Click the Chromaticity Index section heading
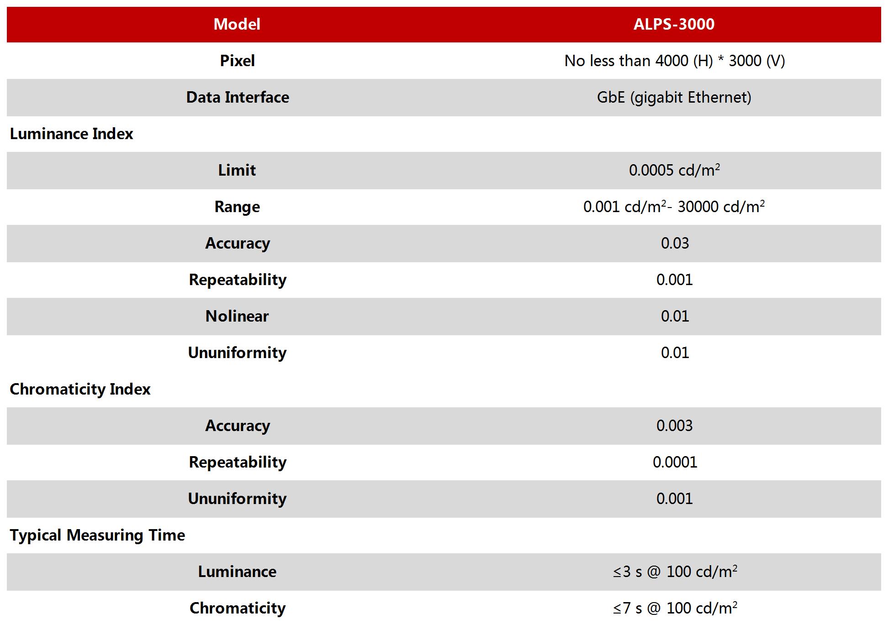The width and height of the screenshot is (888, 624). (80, 389)
